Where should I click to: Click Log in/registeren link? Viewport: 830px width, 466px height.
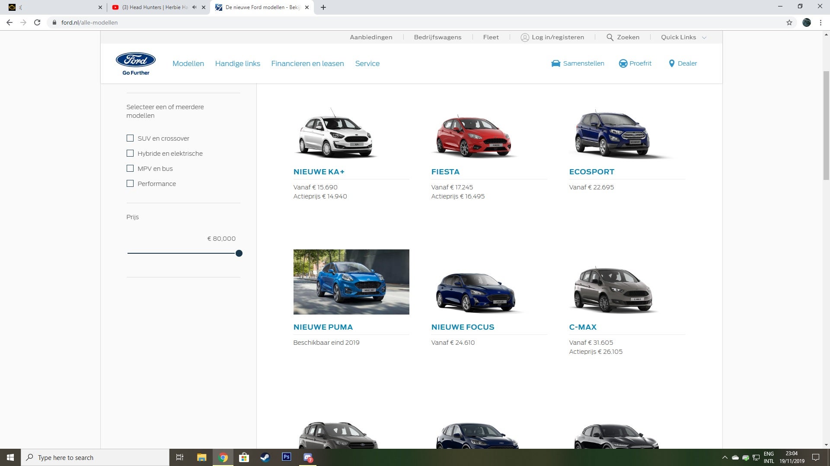tap(558, 37)
